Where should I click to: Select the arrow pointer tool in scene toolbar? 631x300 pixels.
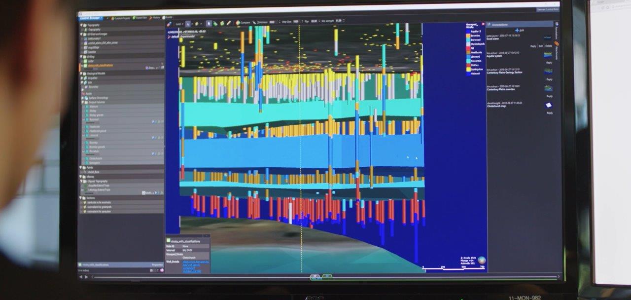point(209,23)
